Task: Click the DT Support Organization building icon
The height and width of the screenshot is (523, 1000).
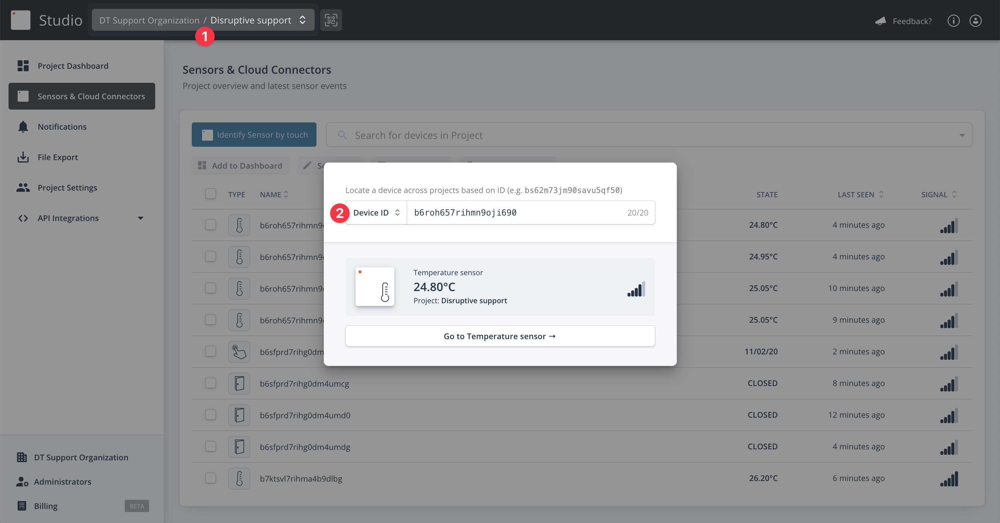Action: (22, 457)
